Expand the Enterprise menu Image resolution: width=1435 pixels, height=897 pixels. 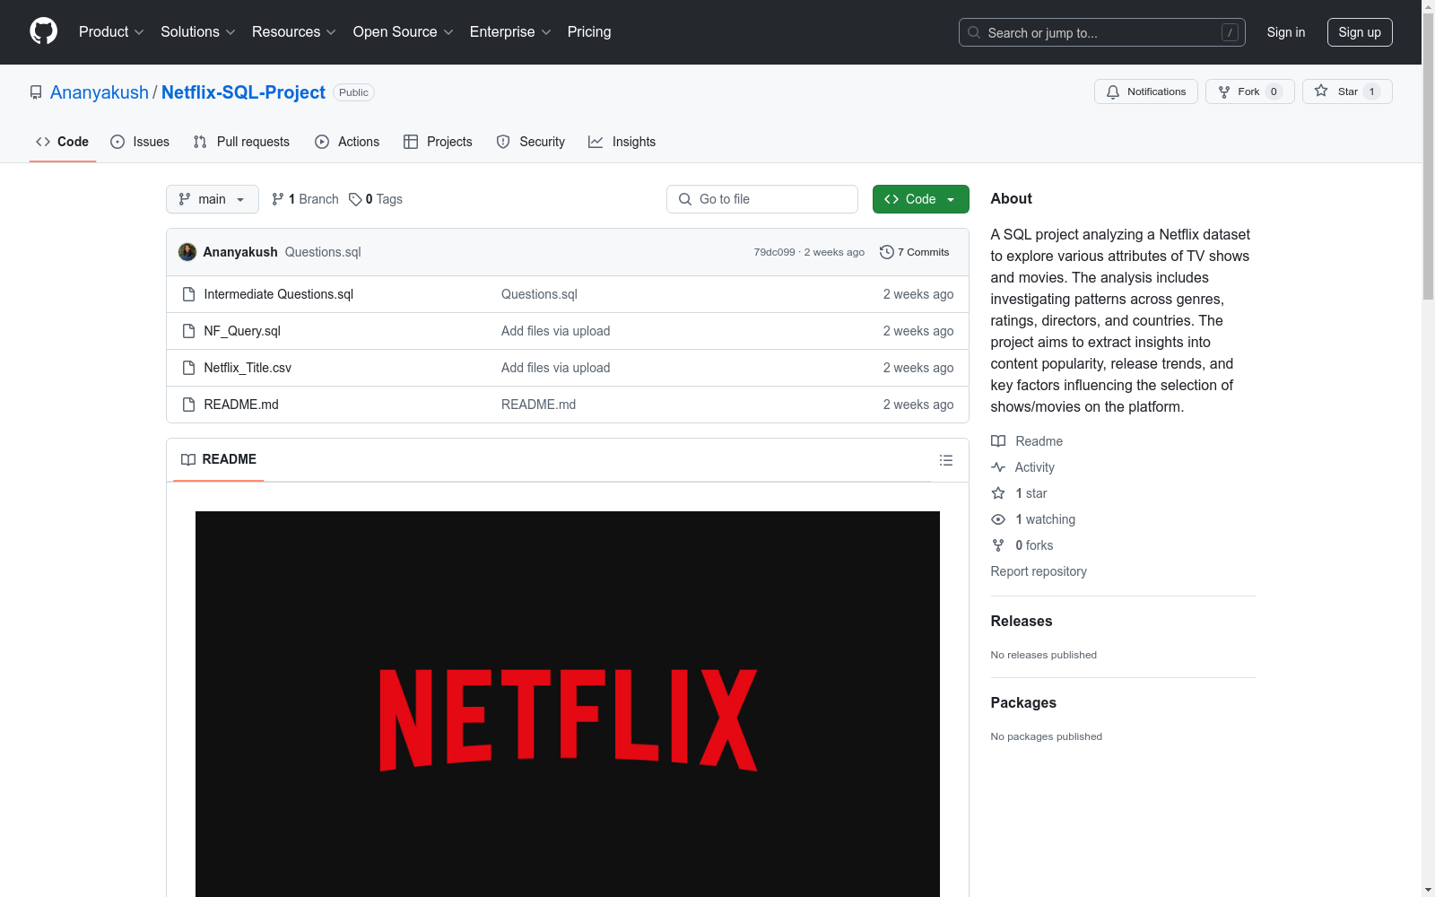coord(510,31)
